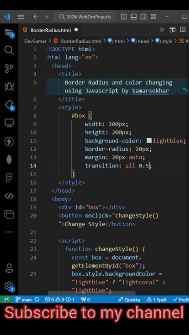Open the Accounts menu icon
The height and width of the screenshot is (335, 189).
click(9, 268)
